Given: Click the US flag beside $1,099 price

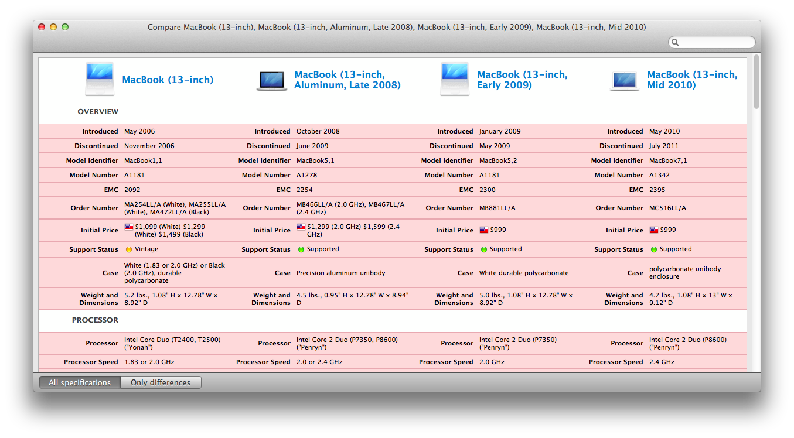Looking at the screenshot, I should (x=128, y=226).
